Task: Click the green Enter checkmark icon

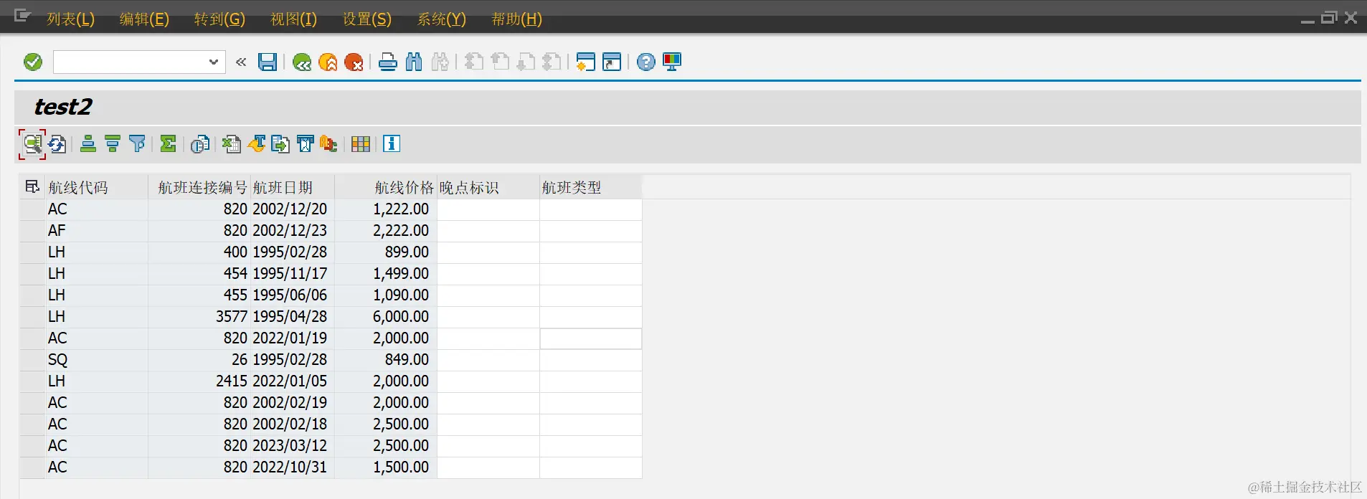Action: [33, 62]
